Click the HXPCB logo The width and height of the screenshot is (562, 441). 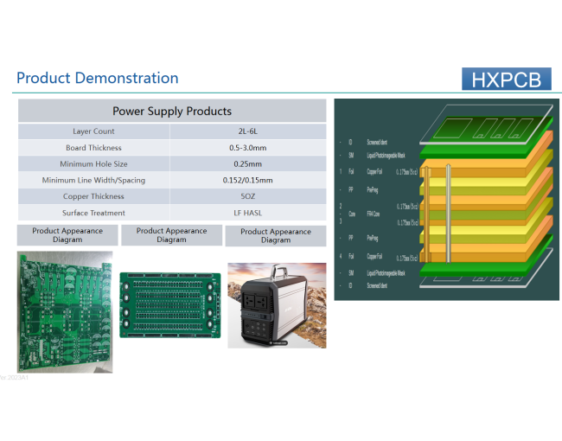(x=506, y=80)
